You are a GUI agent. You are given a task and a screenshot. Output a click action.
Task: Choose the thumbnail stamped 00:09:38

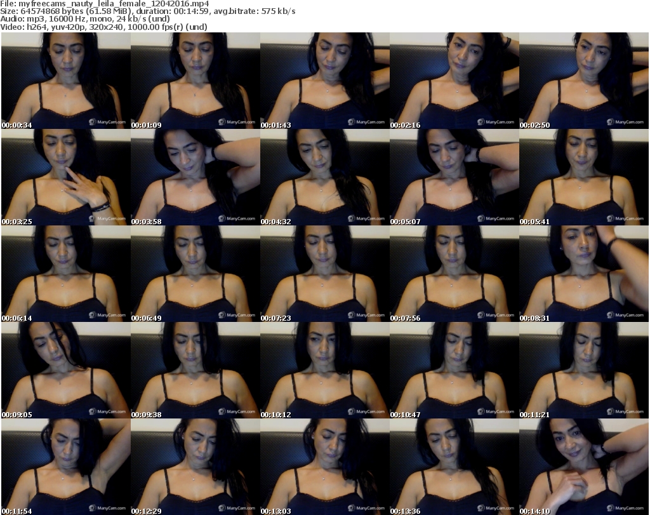tap(196, 370)
